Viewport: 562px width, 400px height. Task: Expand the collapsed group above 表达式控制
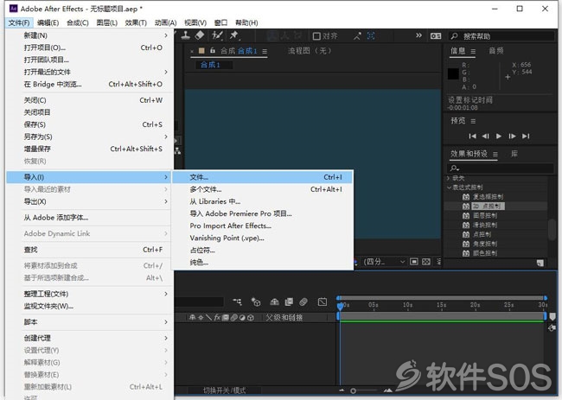tap(449, 178)
